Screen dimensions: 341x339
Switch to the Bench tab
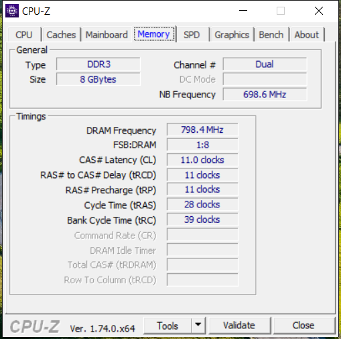point(271,35)
